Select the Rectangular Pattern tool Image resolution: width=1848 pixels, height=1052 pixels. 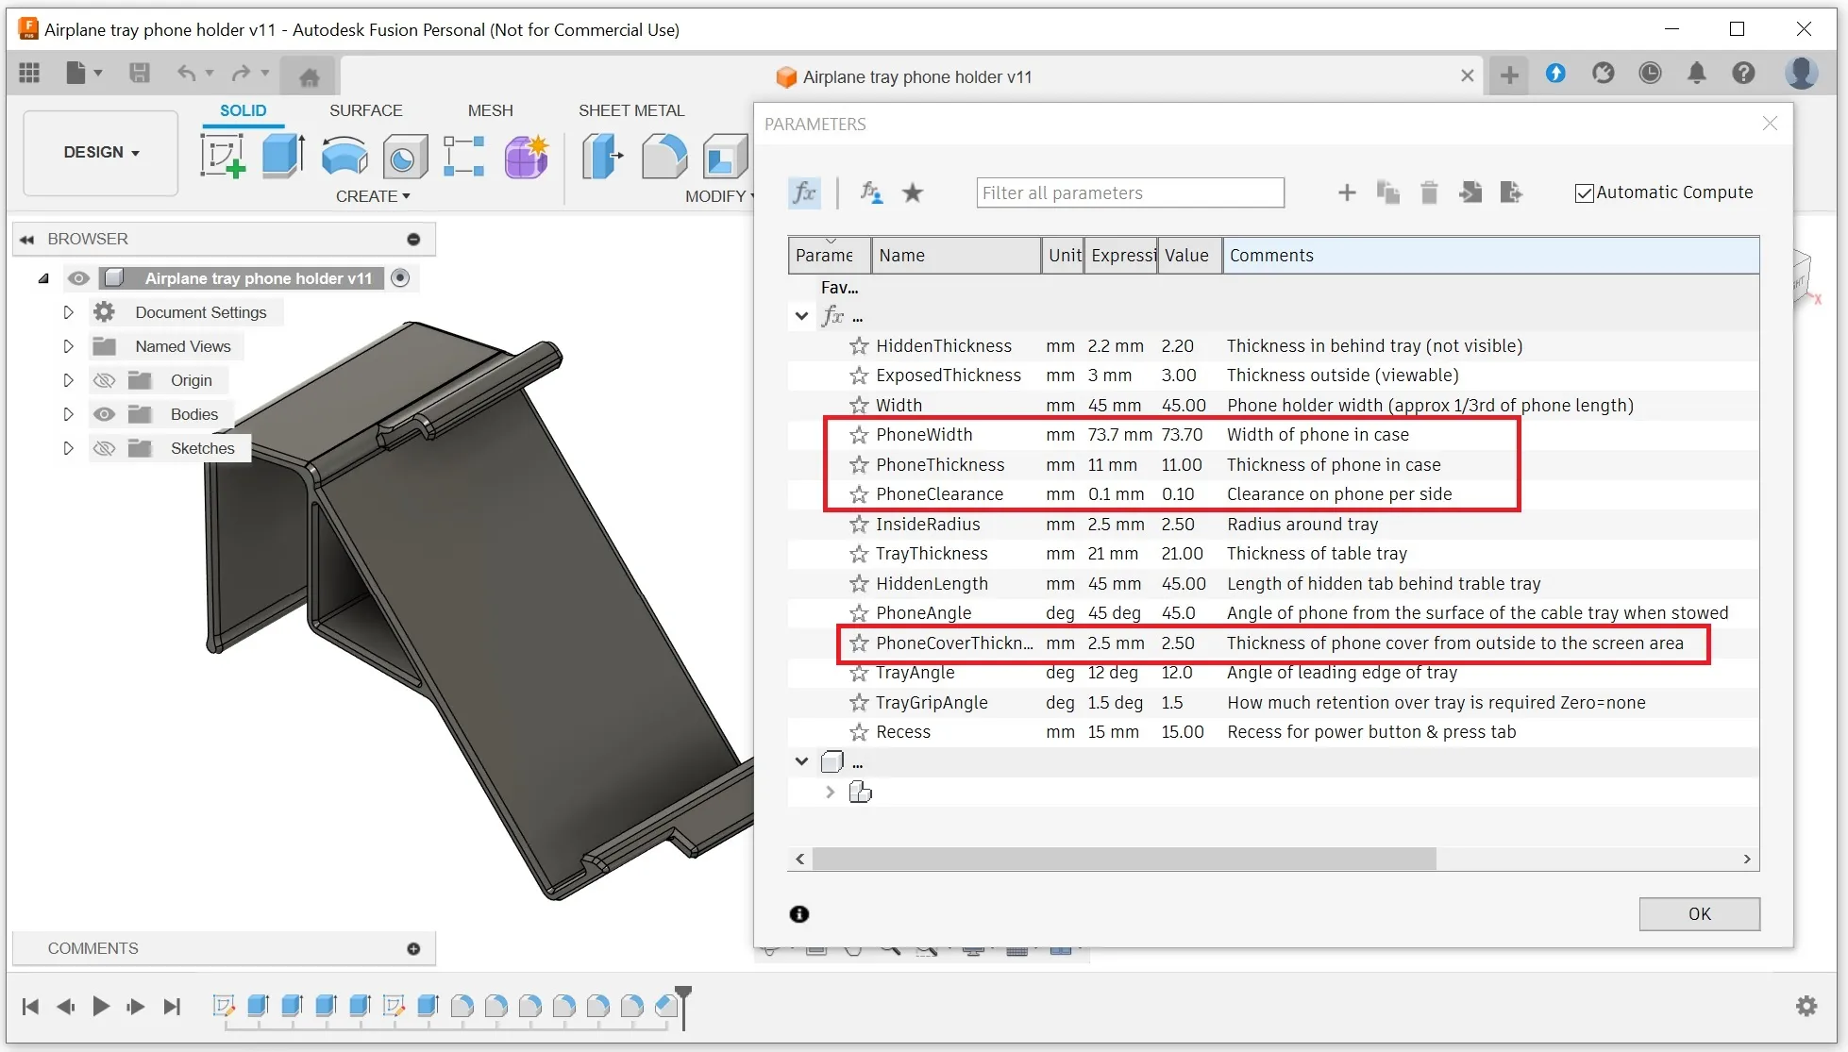coord(464,156)
